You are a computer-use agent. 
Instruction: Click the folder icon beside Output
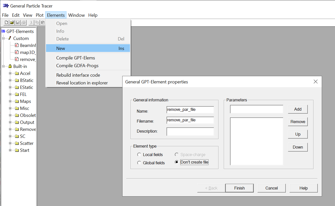pos(17,122)
